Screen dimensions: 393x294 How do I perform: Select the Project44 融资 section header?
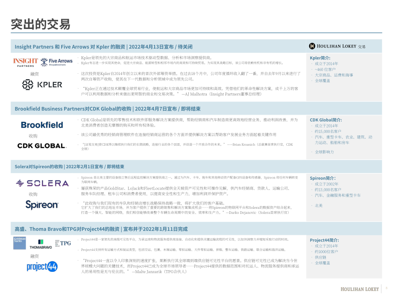coord(101,229)
